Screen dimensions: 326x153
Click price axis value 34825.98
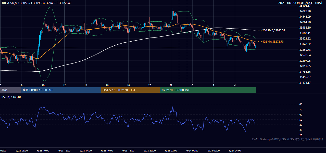point(305,11)
